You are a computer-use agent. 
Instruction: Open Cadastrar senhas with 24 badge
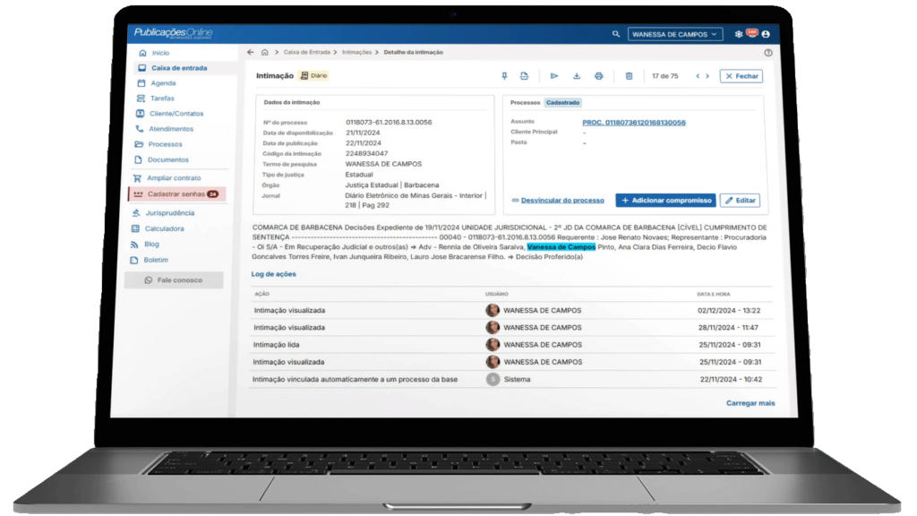pyautogui.click(x=176, y=194)
